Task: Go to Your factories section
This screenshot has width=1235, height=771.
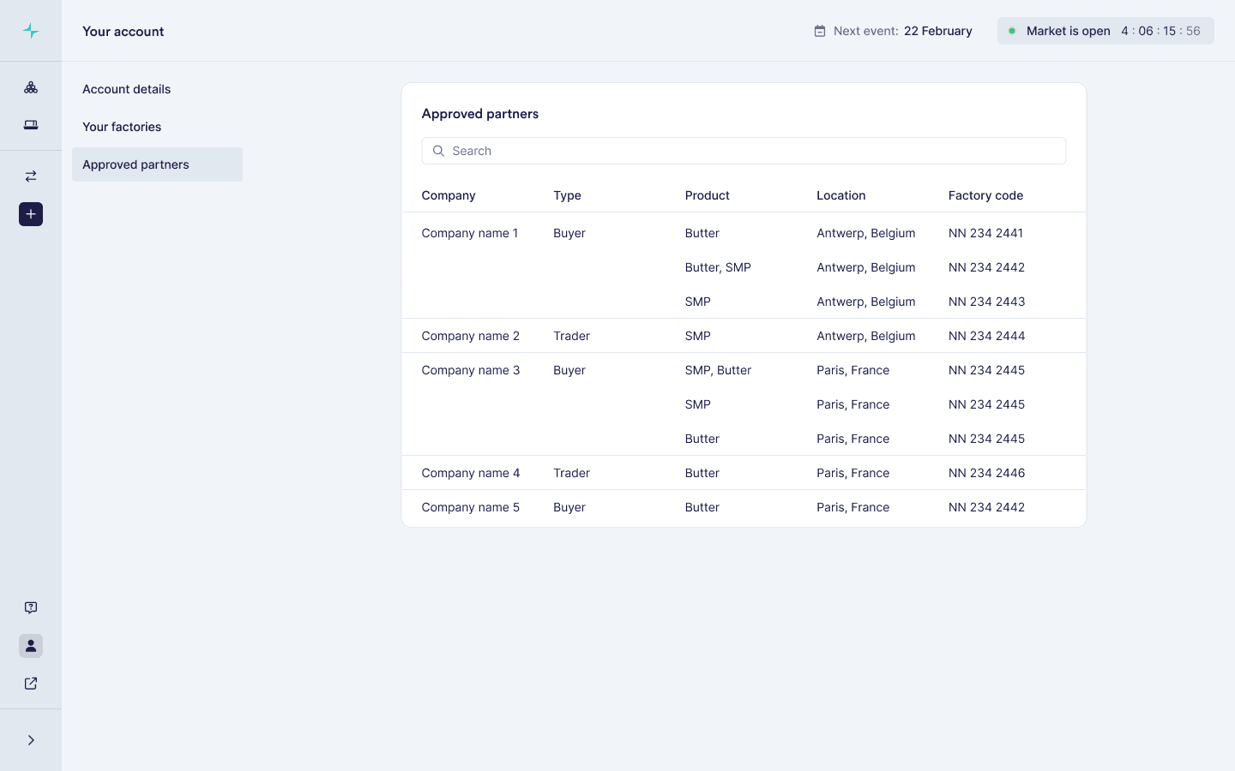Action: (x=122, y=127)
